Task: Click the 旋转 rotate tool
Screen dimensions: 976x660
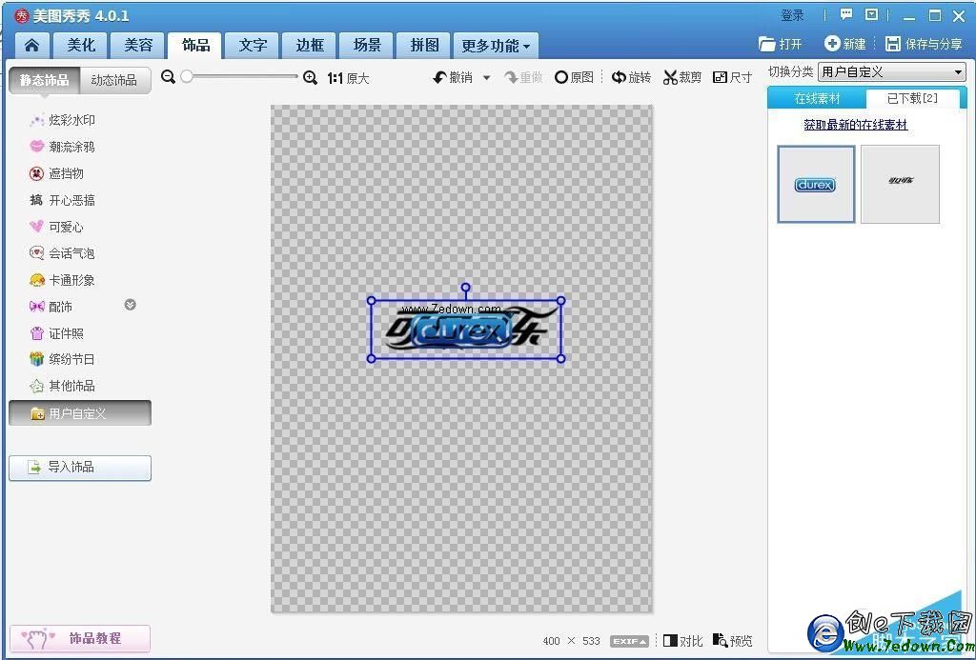Action: tap(631, 77)
